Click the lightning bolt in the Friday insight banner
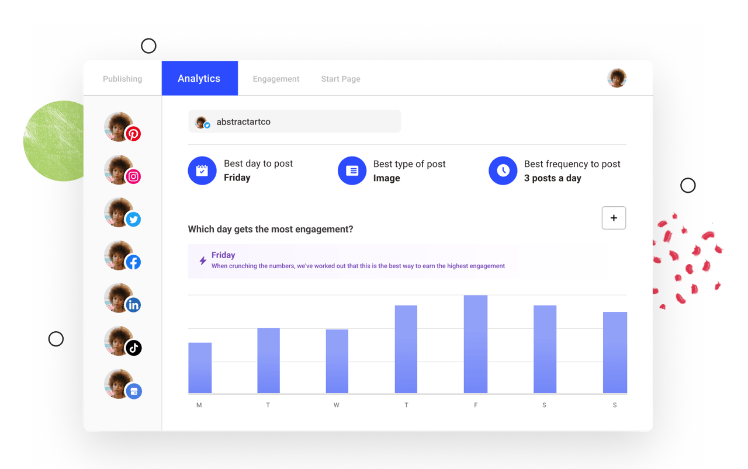Viewport: 748px width, 469px height. point(202,260)
